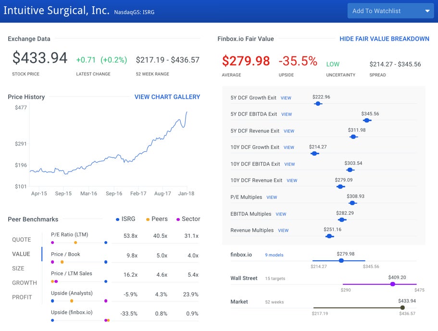Click the Upside (Analysts) label
The height and width of the screenshot is (331, 438).
(72, 293)
